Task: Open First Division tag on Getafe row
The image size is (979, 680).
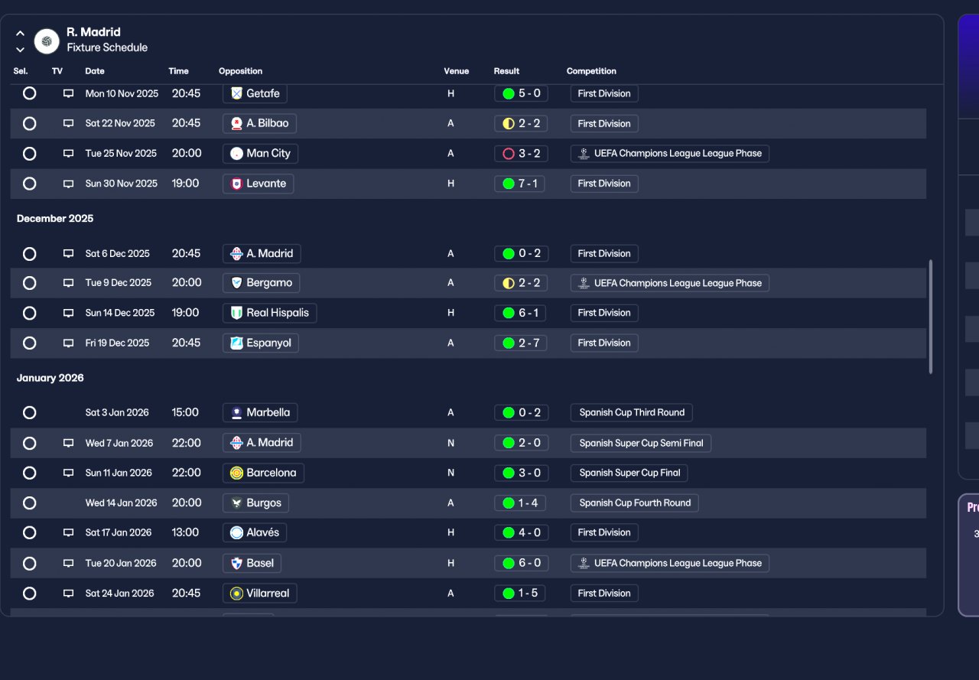Action: coord(604,93)
